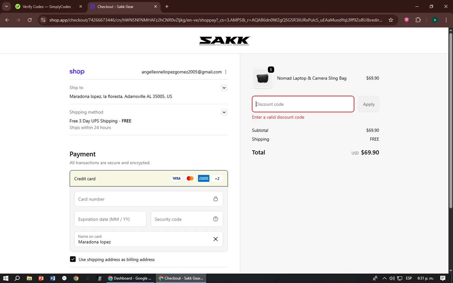Reload the checkout page
Viewport: 453px width, 283px height.
coord(30,20)
